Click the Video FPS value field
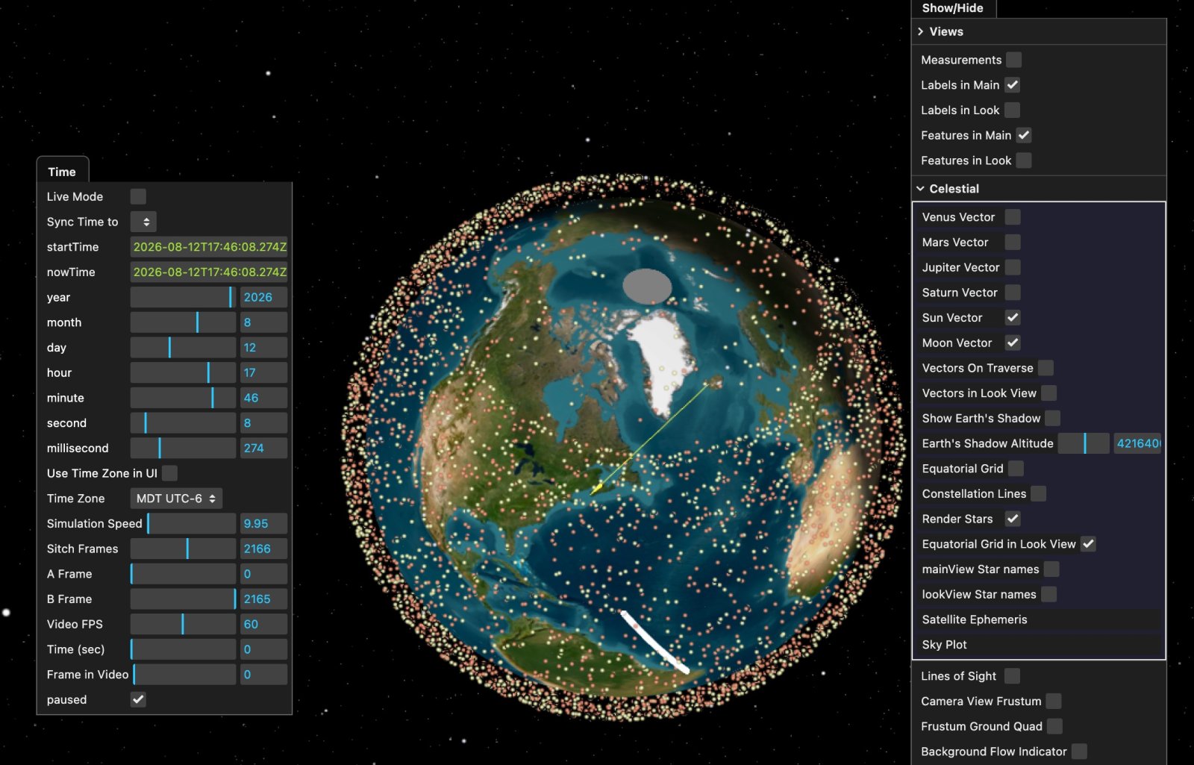 coord(263,625)
